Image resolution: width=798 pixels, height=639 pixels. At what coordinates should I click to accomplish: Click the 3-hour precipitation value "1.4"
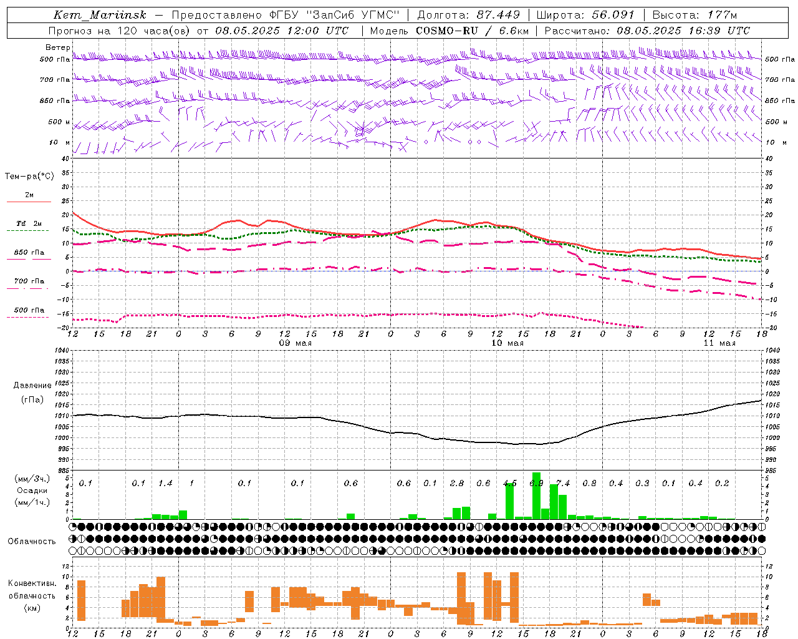tap(165, 484)
